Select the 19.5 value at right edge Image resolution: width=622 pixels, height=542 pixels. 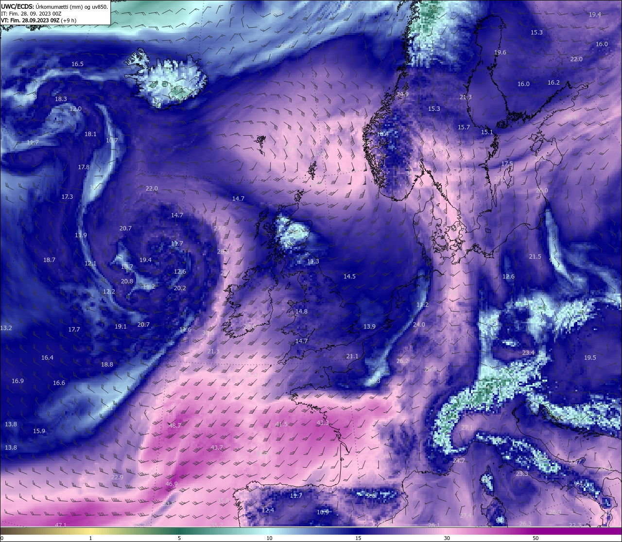590,358
